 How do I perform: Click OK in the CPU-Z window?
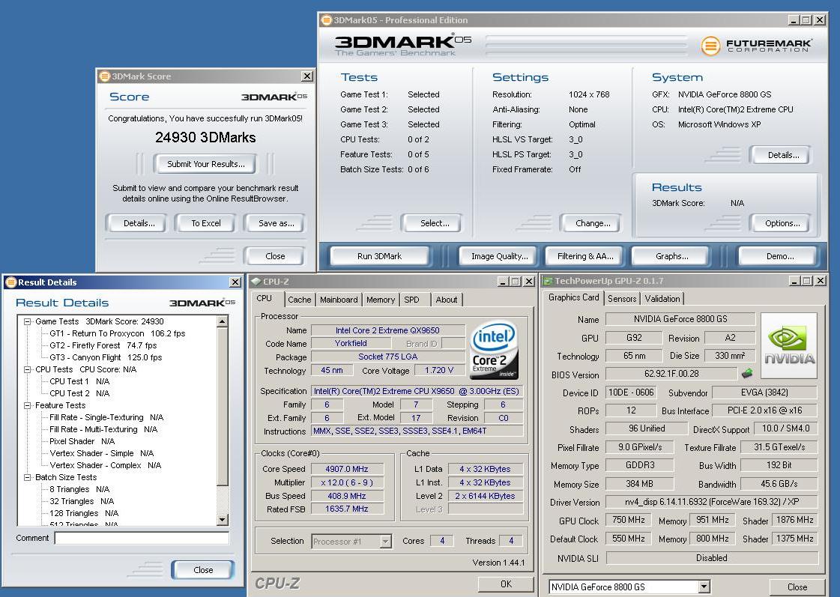point(506,584)
